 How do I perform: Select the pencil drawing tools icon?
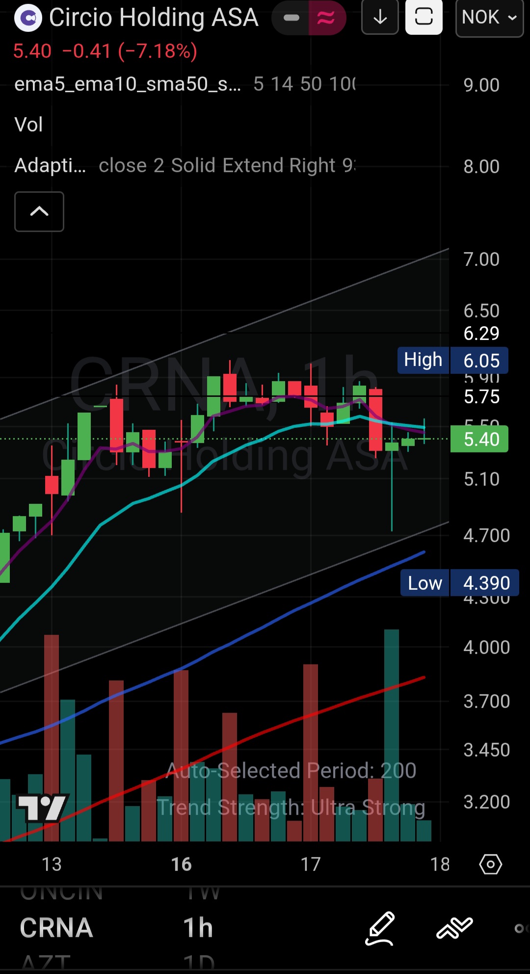click(x=380, y=928)
